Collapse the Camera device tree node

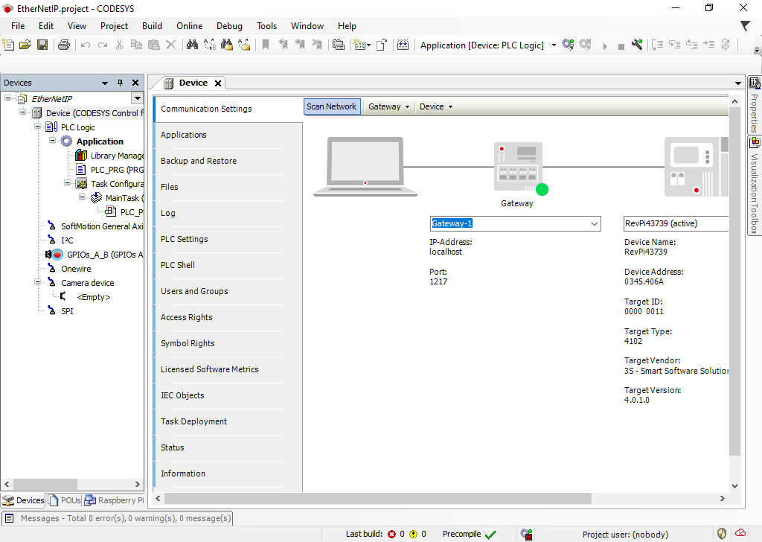point(38,283)
